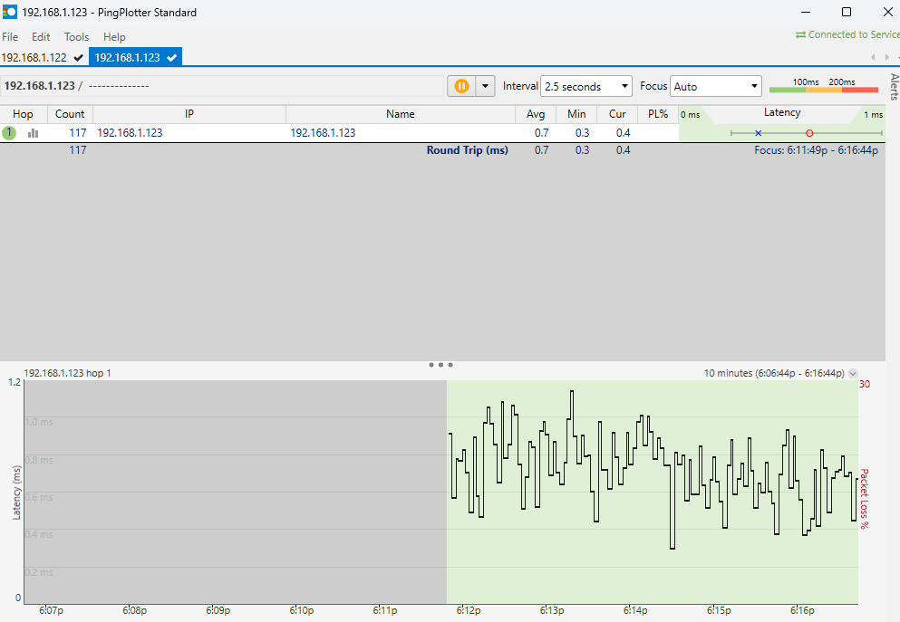Pause the trace with the orange button
This screenshot has width=900, height=622.
point(461,86)
